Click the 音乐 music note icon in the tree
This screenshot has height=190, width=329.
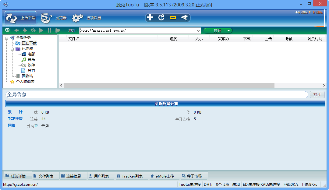coord(24,60)
